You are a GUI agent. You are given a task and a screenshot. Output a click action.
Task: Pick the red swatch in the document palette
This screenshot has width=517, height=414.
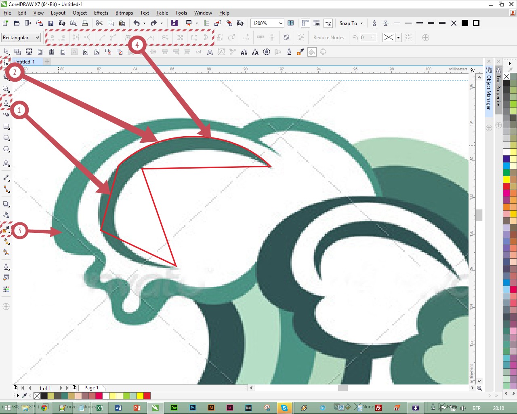[x=147, y=396]
